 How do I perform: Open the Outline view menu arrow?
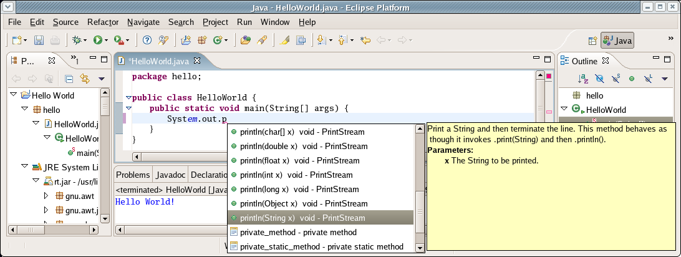tap(665, 79)
